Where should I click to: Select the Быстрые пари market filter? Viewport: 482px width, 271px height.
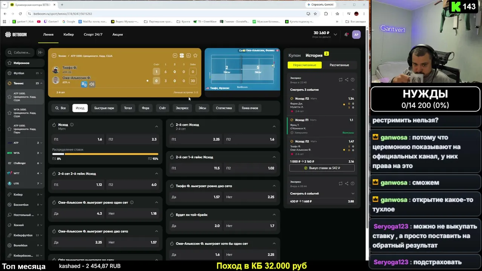pos(104,108)
